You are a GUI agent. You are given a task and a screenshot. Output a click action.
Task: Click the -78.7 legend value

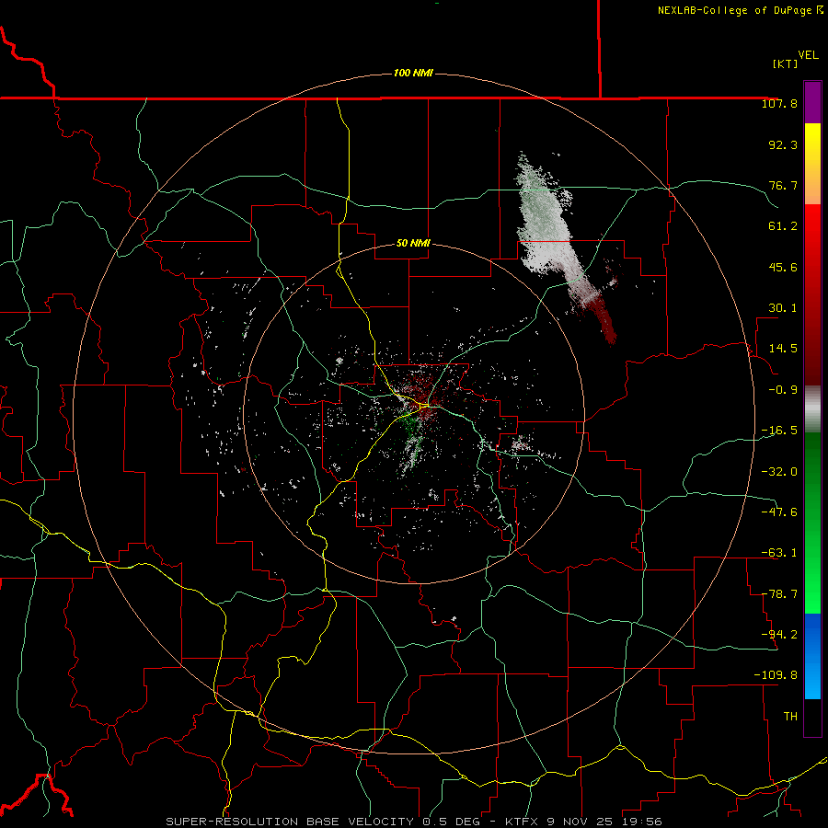(779, 594)
